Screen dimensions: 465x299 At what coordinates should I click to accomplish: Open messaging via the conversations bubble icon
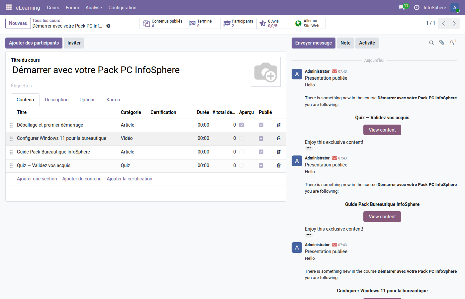click(402, 7)
